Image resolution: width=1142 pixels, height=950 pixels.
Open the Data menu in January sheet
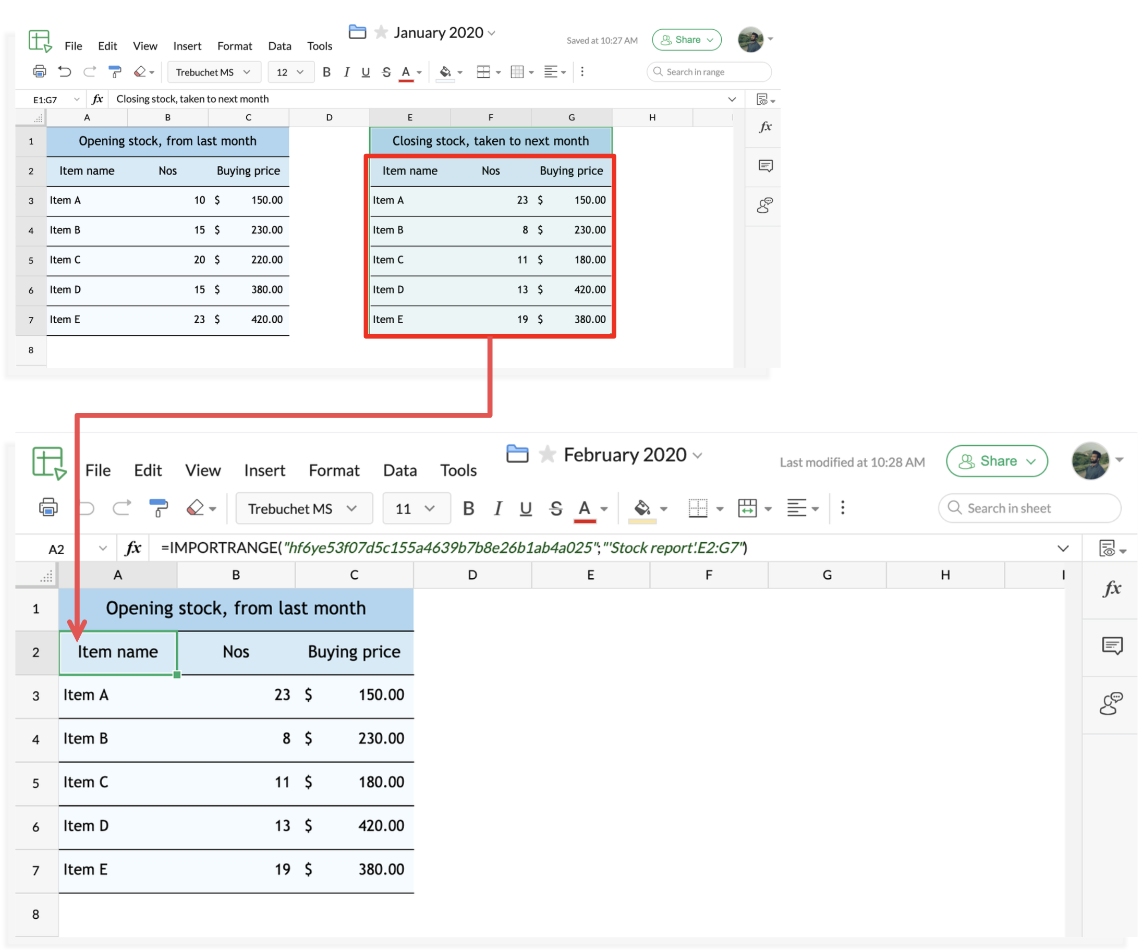280,46
